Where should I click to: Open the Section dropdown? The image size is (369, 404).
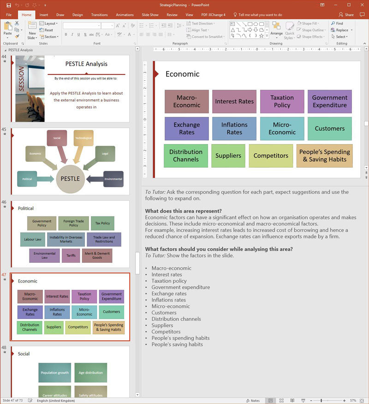coord(49,37)
